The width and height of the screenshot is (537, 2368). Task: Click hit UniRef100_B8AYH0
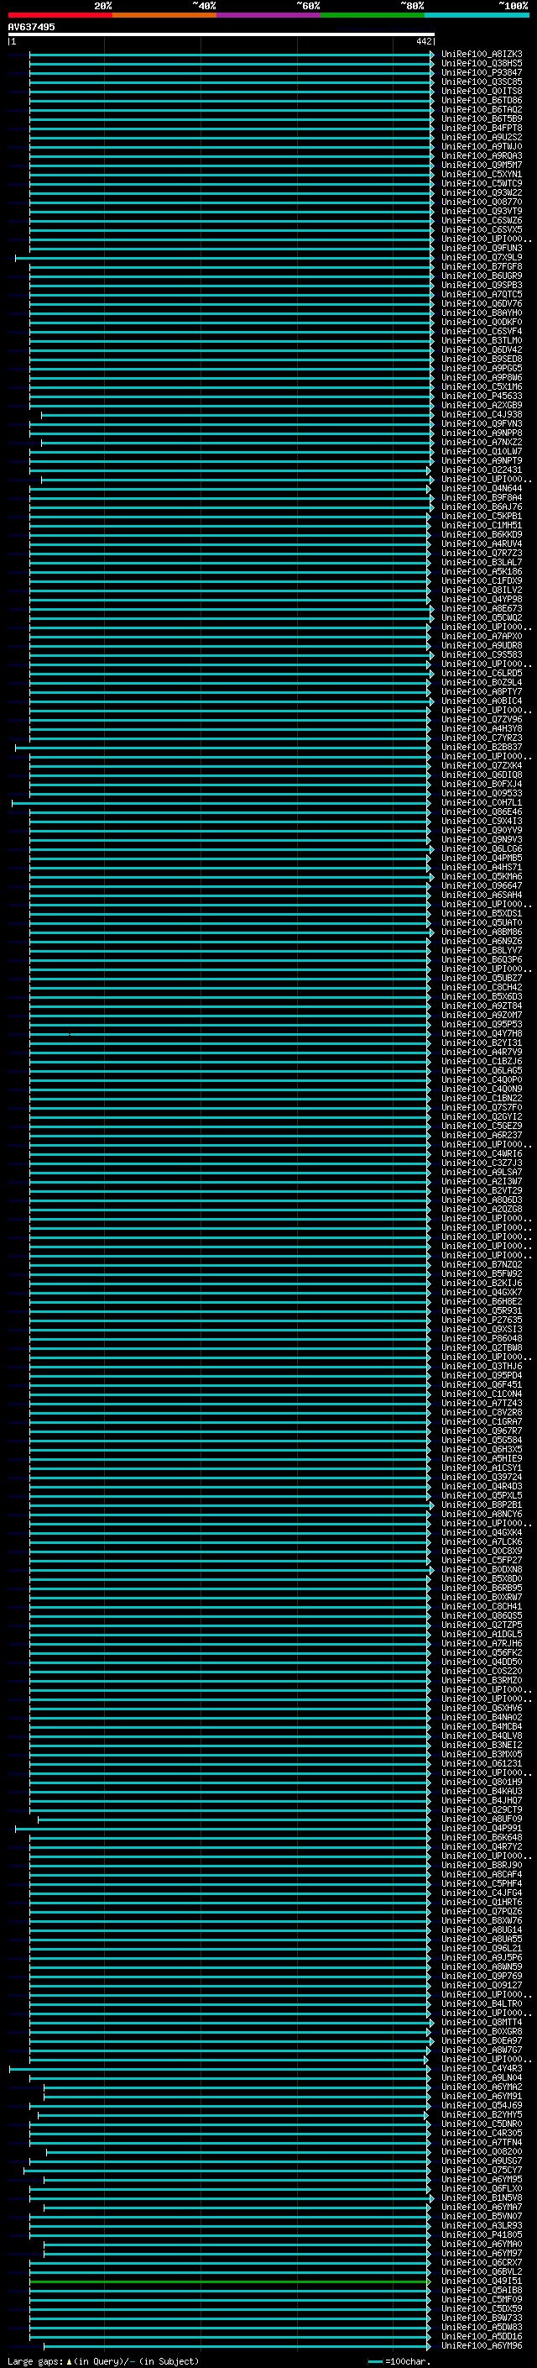[482, 312]
